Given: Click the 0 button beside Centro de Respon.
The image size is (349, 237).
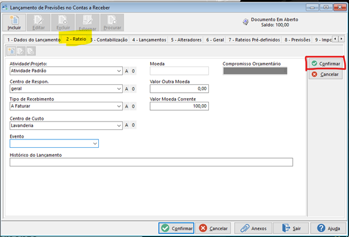Looking at the screenshot, I should tap(133, 89).
